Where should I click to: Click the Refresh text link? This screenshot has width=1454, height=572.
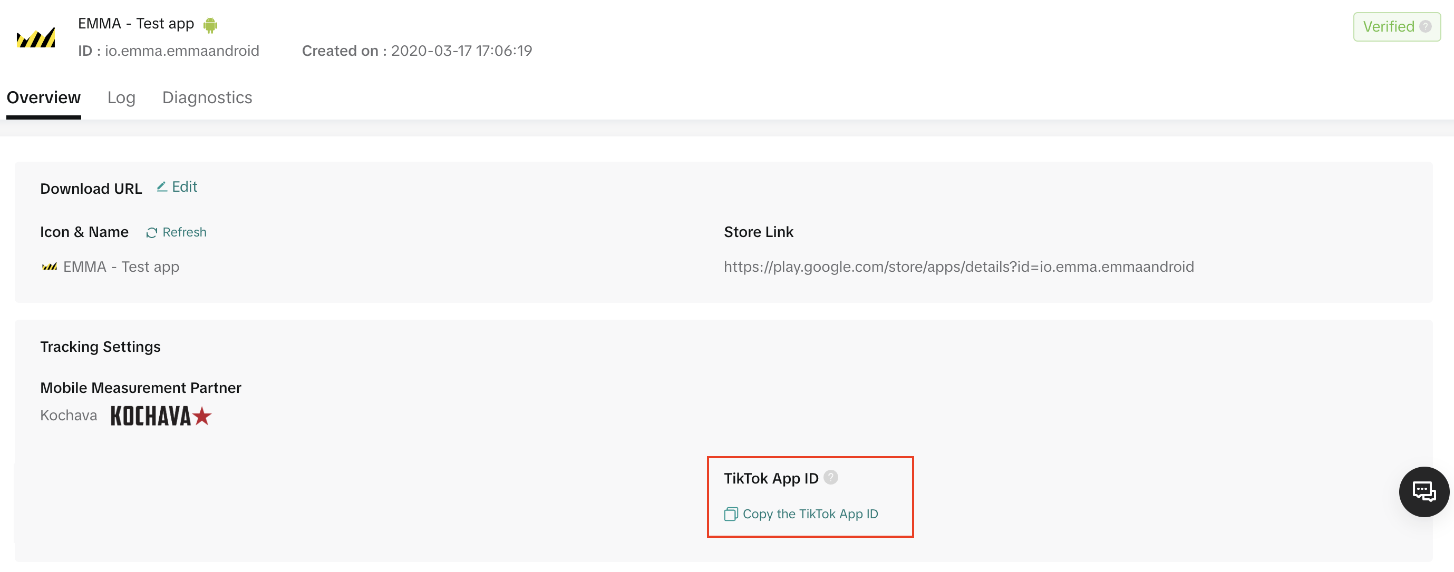coord(184,232)
